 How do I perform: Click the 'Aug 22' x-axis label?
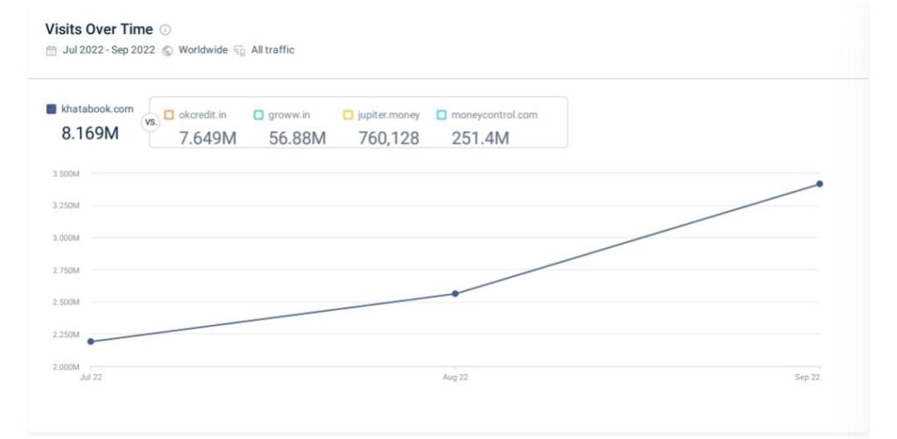[x=455, y=377]
